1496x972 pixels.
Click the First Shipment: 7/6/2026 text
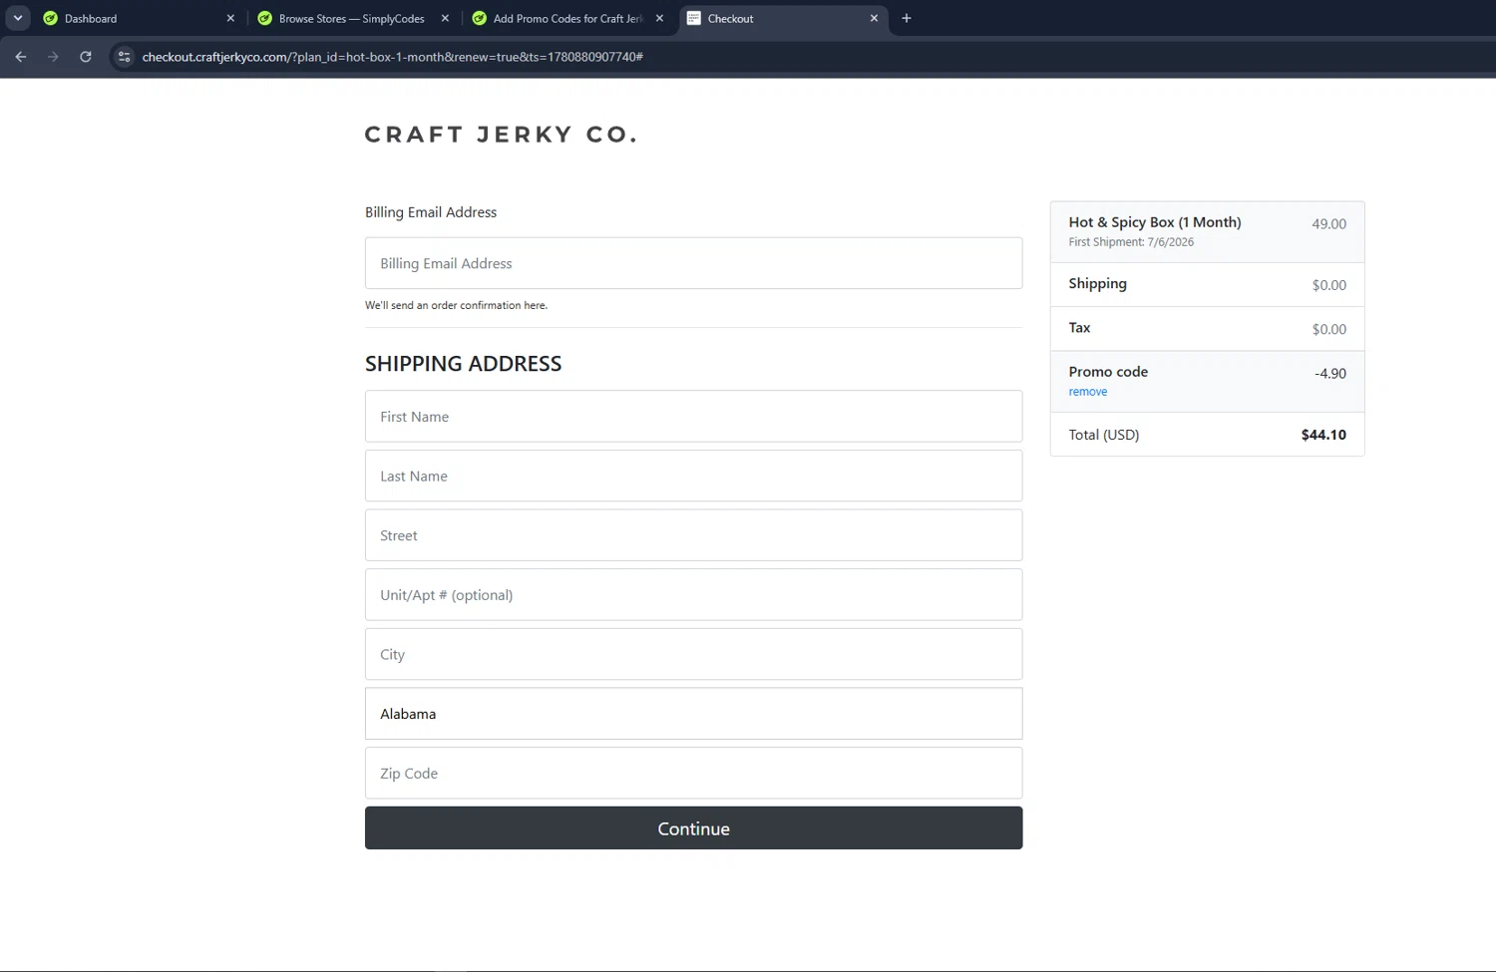pyautogui.click(x=1131, y=242)
